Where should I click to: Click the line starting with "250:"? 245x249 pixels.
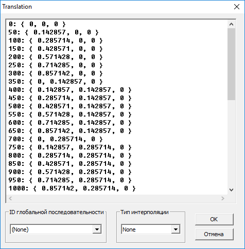(56, 65)
